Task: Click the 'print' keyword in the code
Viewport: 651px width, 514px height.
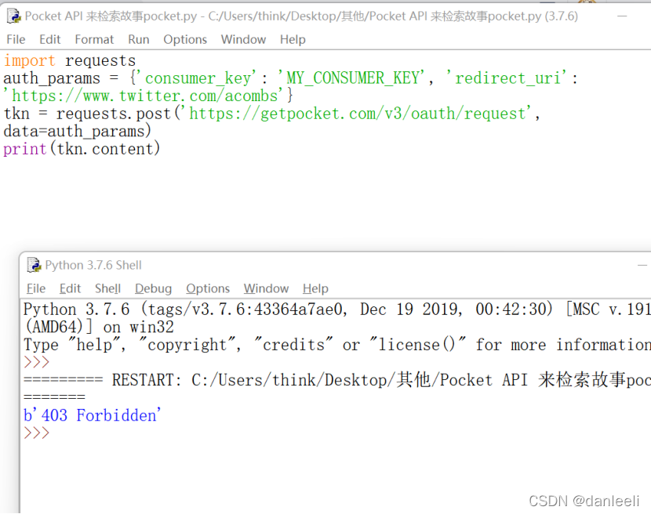Action: pyautogui.click(x=25, y=150)
